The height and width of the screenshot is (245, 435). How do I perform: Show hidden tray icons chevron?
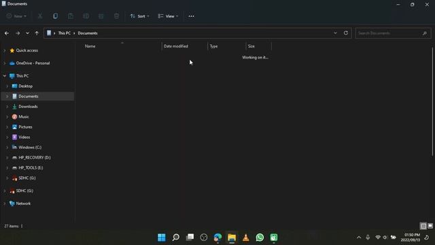pyautogui.click(x=359, y=238)
